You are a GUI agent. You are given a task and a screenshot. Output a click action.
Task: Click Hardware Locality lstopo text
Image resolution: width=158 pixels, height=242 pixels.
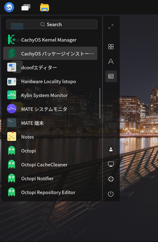click(x=48, y=82)
